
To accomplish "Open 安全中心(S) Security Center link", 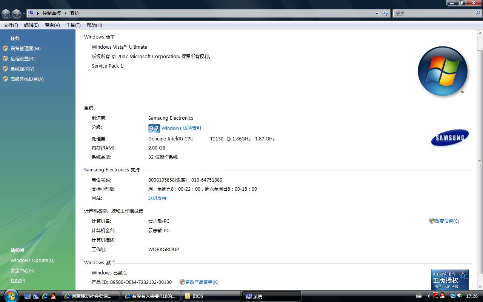I will 22,270.
